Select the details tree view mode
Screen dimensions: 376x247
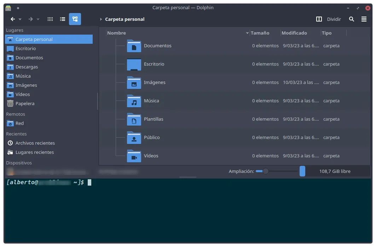pos(75,19)
